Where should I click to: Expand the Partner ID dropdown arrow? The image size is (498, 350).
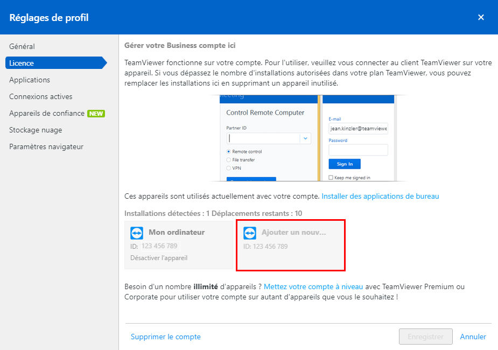click(x=305, y=138)
